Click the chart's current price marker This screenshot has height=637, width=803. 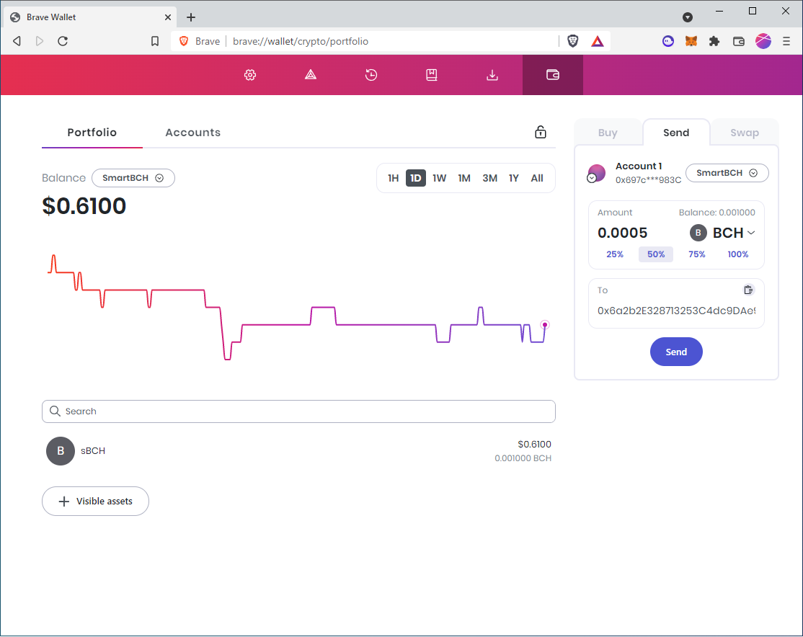(545, 325)
